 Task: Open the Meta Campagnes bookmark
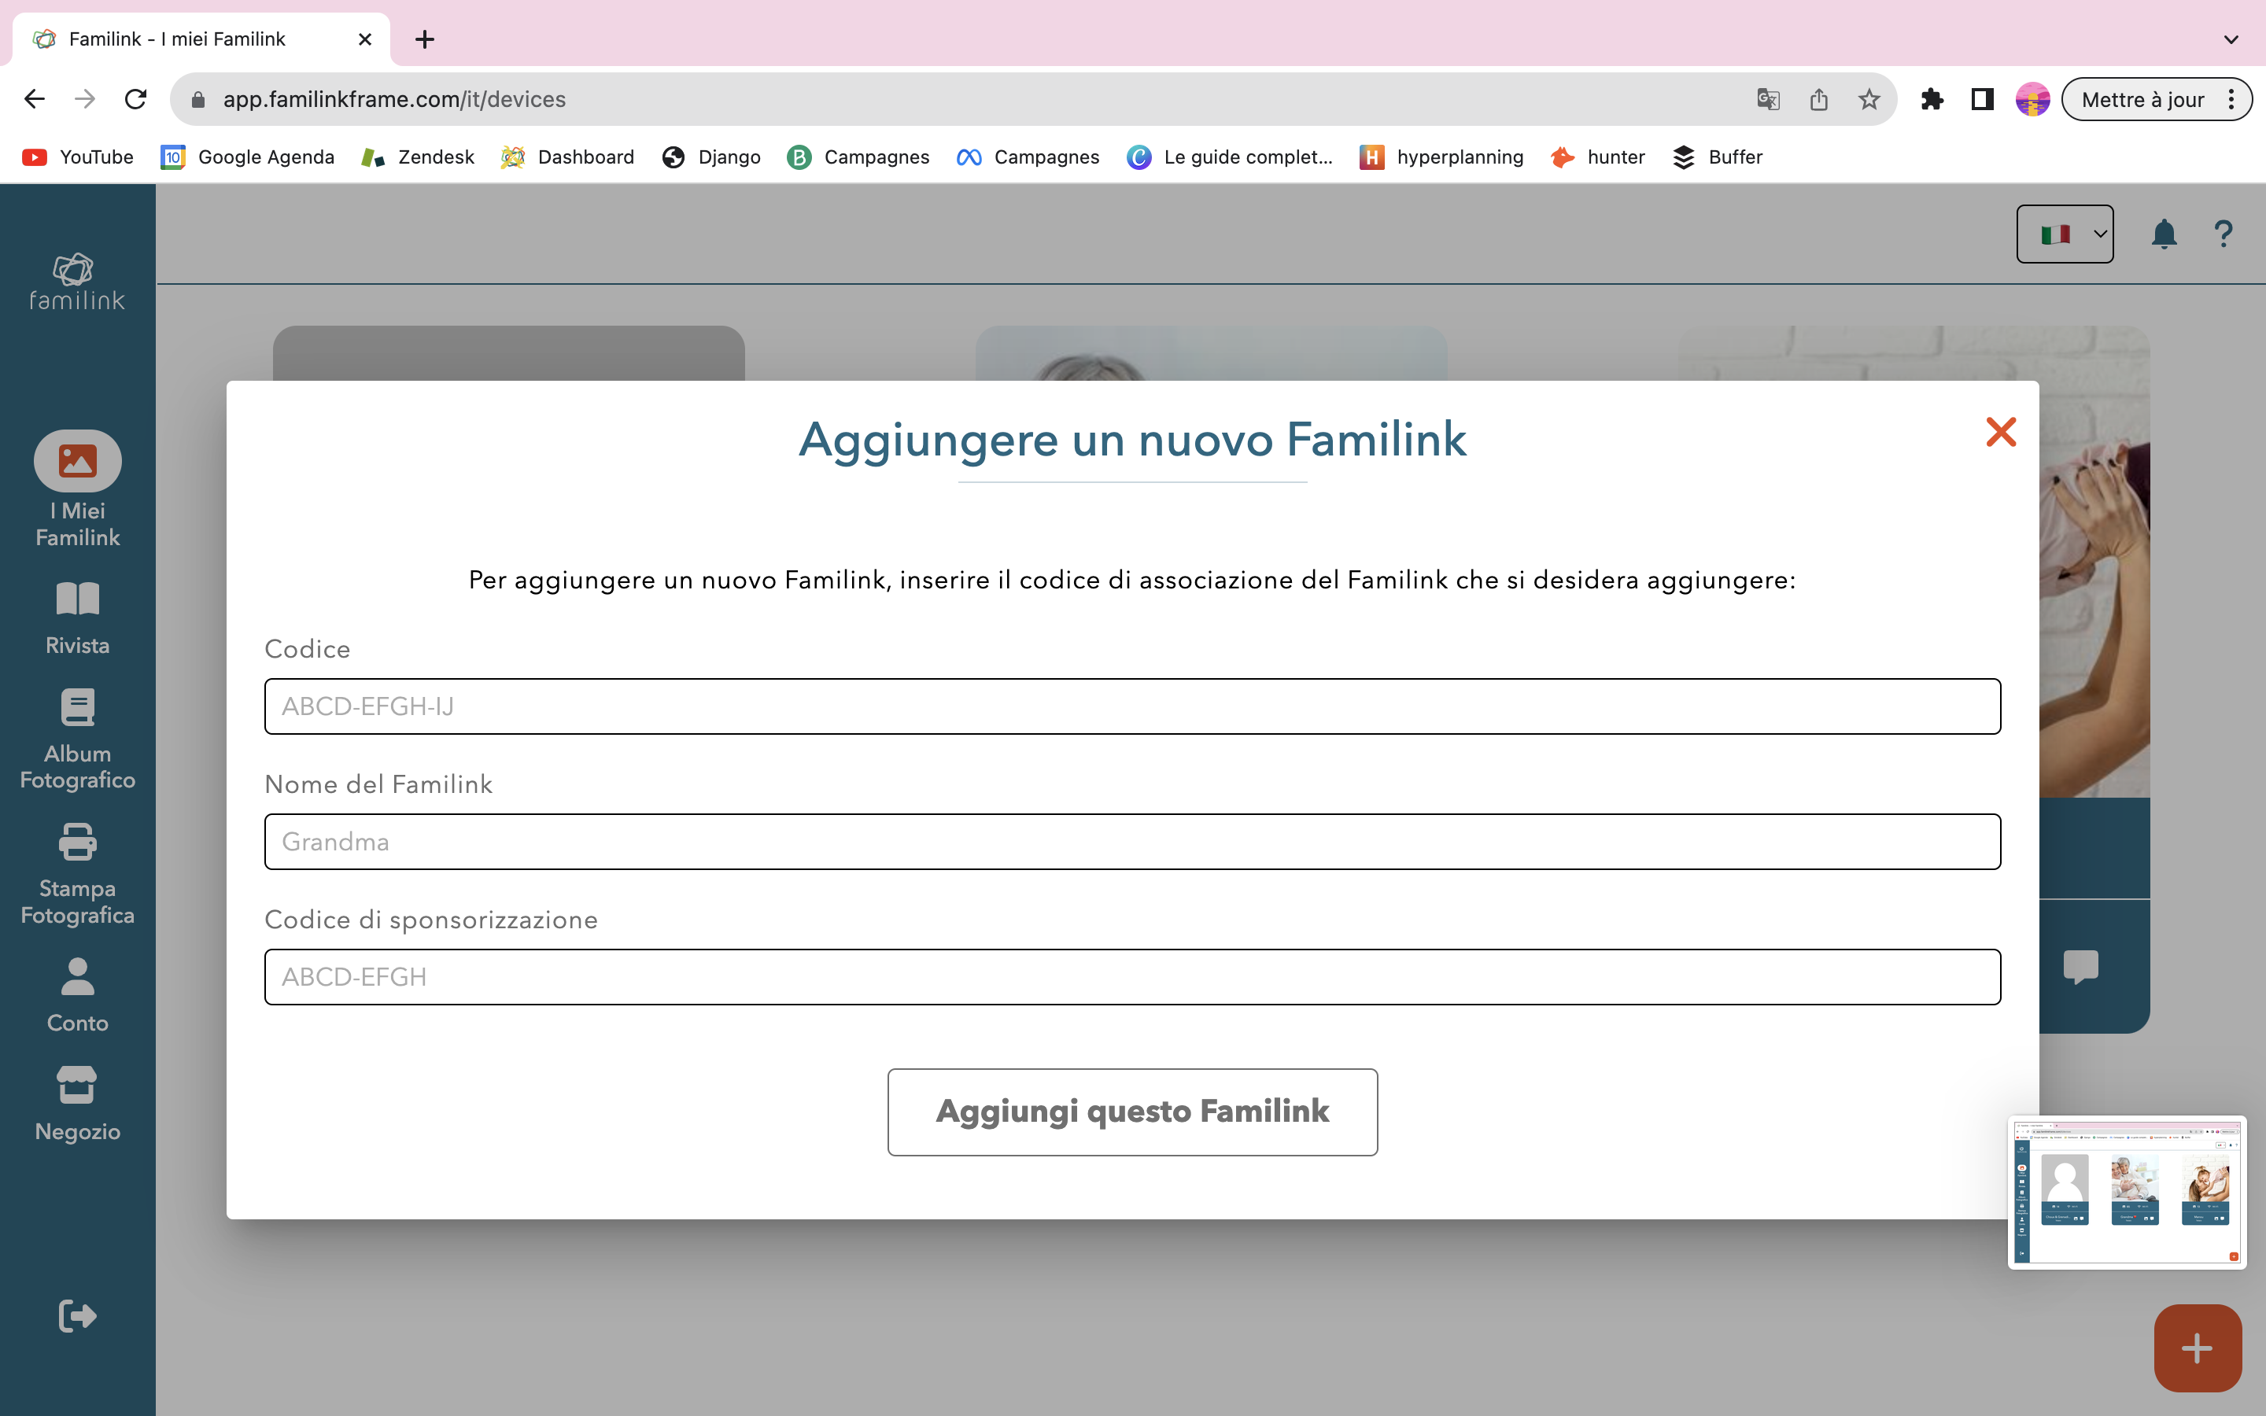[x=1028, y=157]
